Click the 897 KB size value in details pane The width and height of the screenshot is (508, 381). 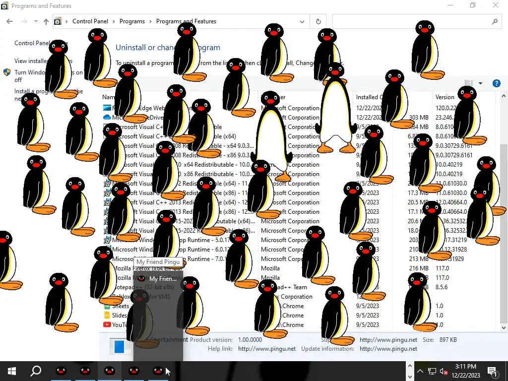click(448, 340)
